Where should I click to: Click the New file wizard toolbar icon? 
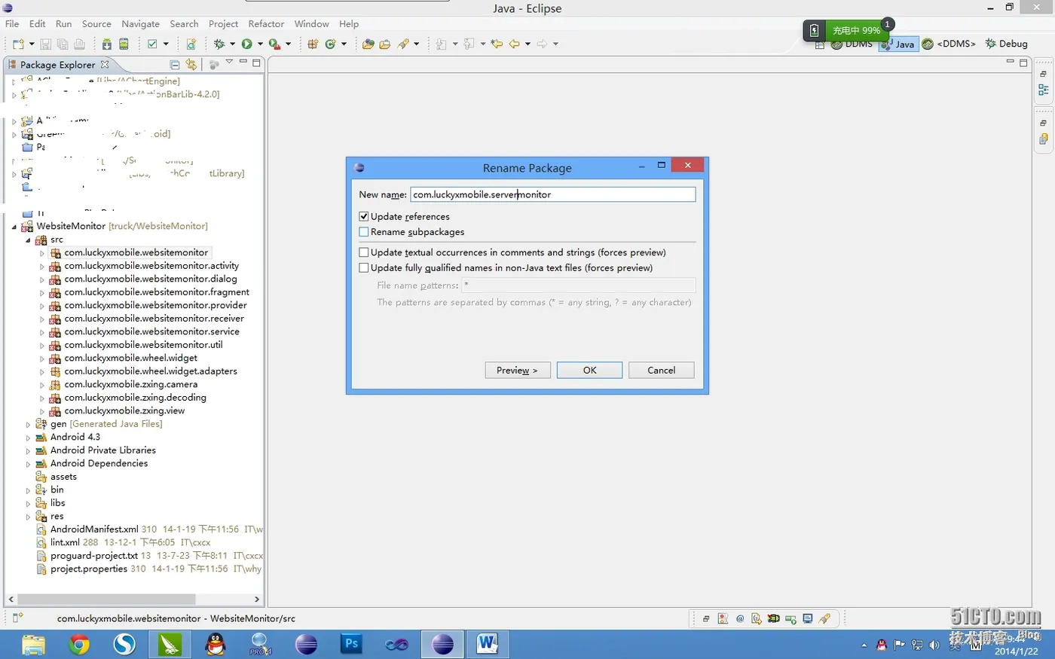point(18,44)
